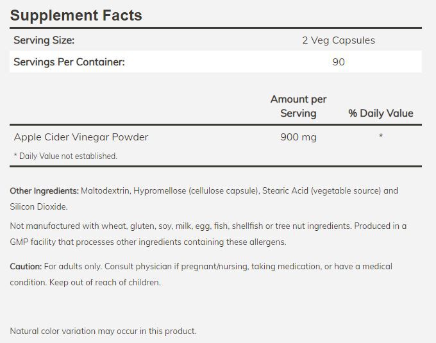436x343 pixels.
Task: Click the 900 mg amount
Action: click(x=298, y=137)
